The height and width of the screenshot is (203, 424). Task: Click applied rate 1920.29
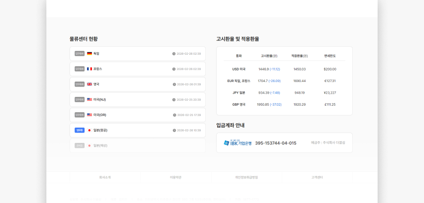[x=300, y=104]
